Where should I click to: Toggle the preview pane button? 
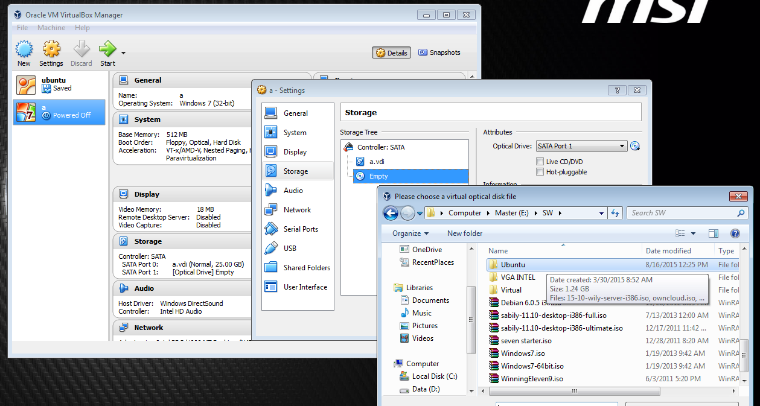(713, 233)
